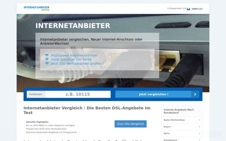Screen dimensions: 226x141
Task: Hit the arrow icon on Jetzt vergleichen button
Action: click(x=195, y=94)
